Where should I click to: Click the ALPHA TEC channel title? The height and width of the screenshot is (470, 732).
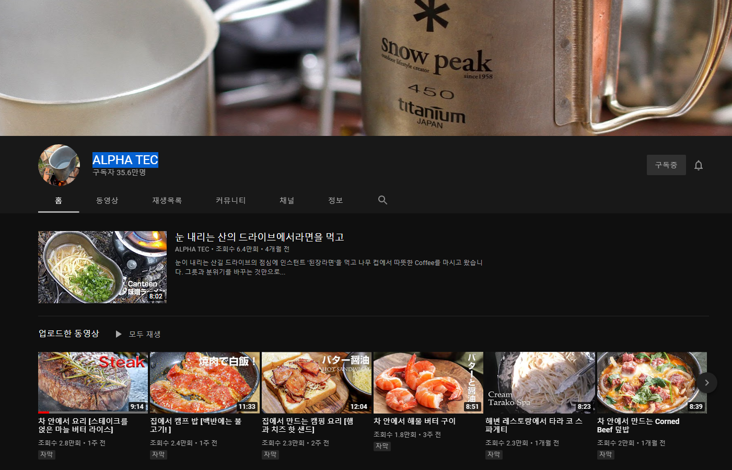coord(125,160)
